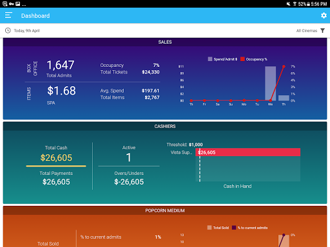The width and height of the screenshot is (330, 247).
Task: Tap the image notification icon in the status bar
Action: (17, 4)
